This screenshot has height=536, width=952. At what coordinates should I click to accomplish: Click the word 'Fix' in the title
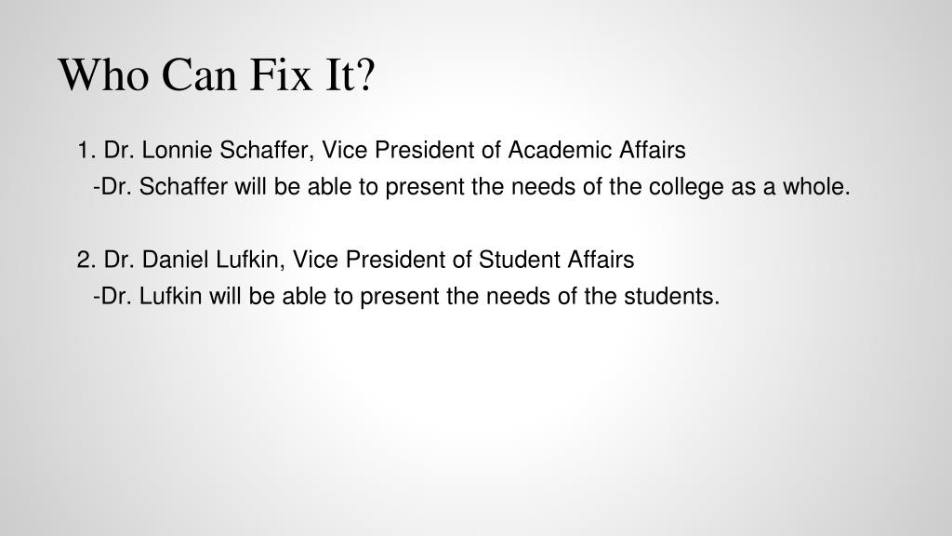pyautogui.click(x=281, y=74)
